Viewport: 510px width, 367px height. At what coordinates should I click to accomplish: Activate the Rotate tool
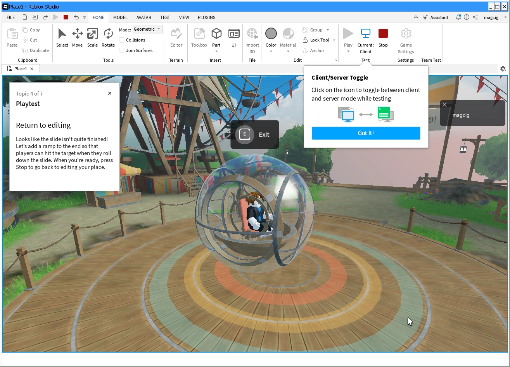tap(108, 38)
